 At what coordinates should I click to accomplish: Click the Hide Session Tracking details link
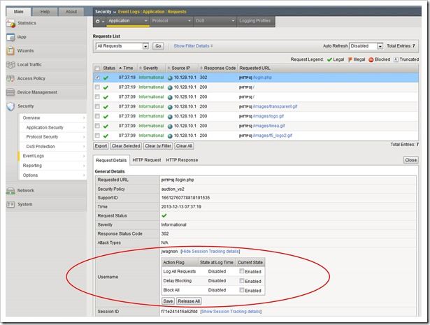pyautogui.click(x=210, y=251)
